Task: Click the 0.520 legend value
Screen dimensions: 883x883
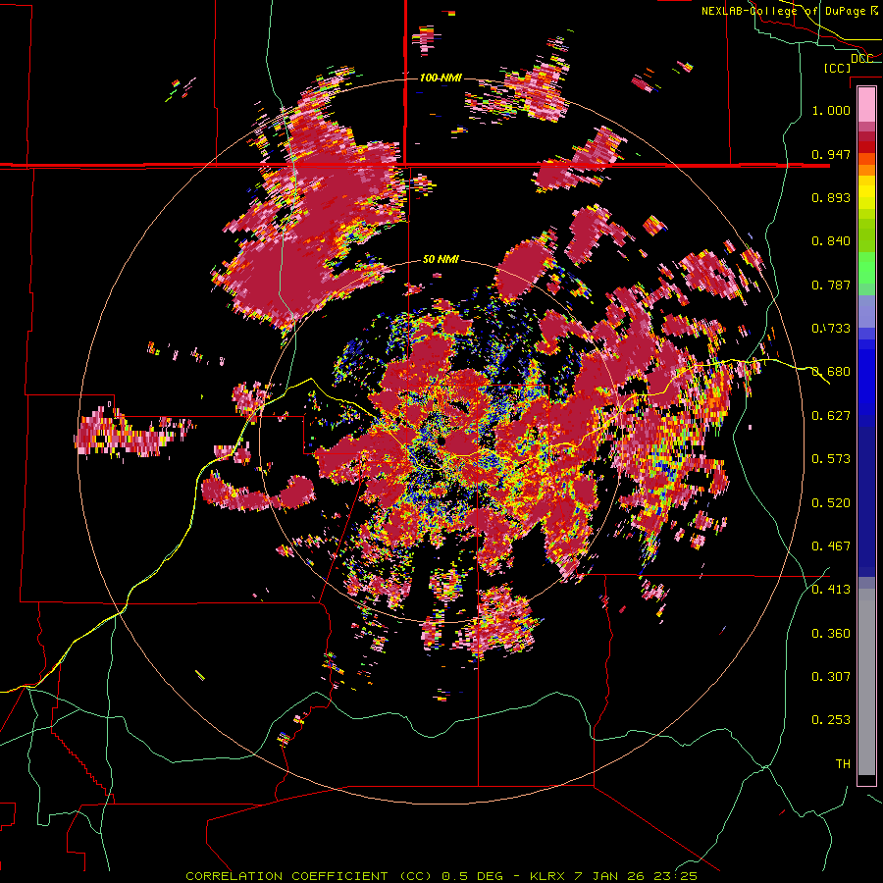Action: 831,502
